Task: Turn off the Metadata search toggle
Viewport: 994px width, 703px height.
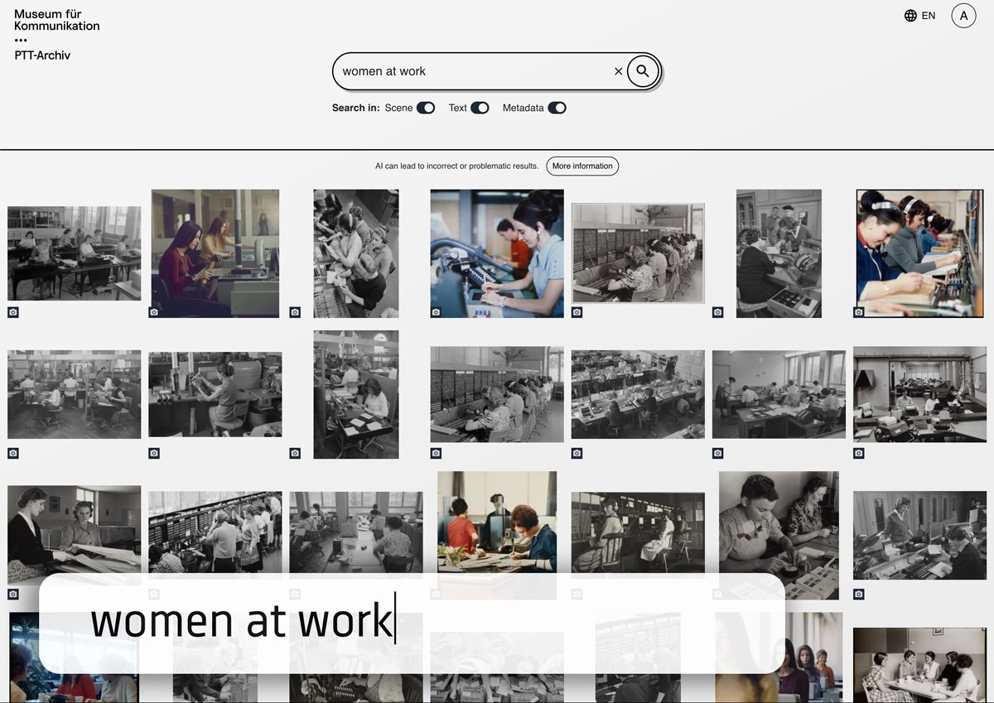Action: [x=557, y=108]
